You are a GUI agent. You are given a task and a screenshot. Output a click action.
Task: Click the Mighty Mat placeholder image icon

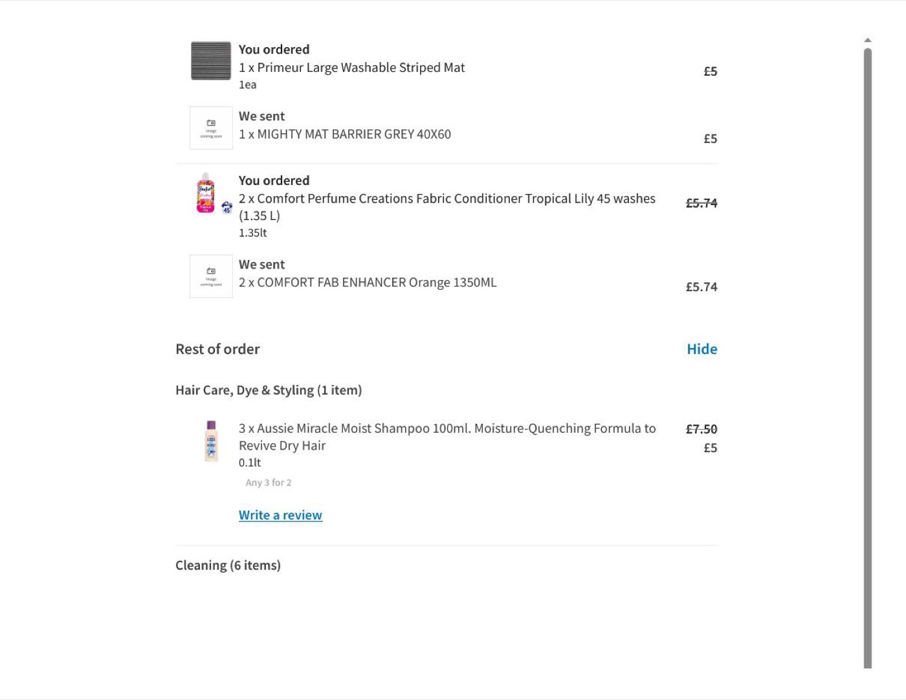click(x=211, y=128)
